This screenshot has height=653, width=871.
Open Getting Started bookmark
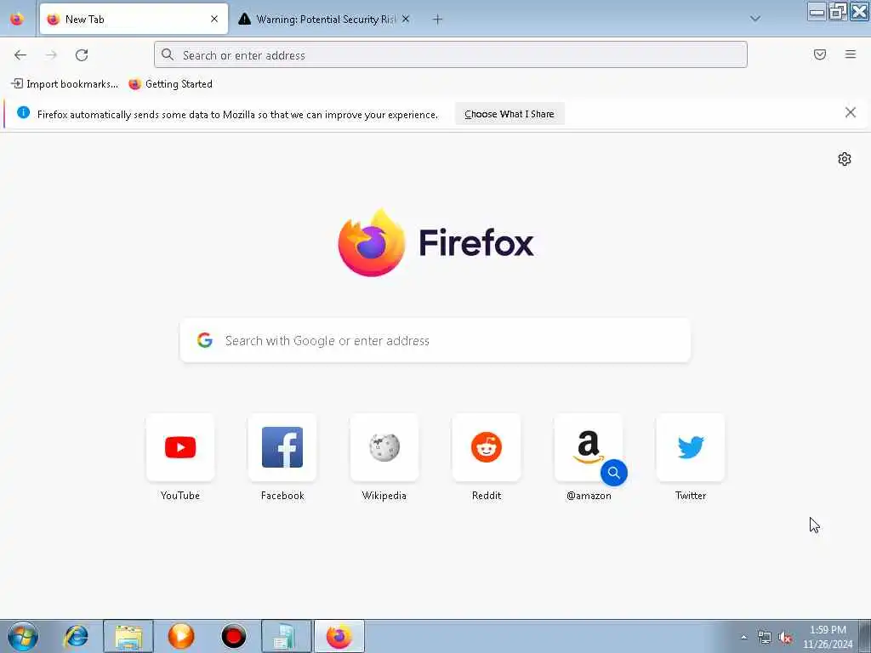pos(170,84)
